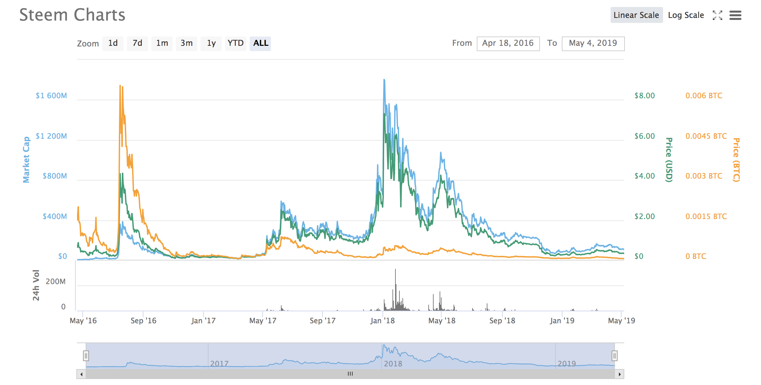Set zoom range to 1m
The width and height of the screenshot is (761, 385).
(x=162, y=43)
